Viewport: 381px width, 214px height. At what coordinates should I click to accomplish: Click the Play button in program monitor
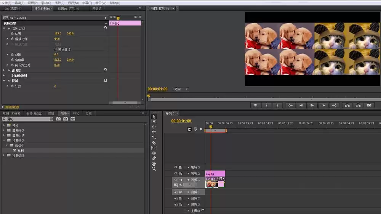(312, 105)
